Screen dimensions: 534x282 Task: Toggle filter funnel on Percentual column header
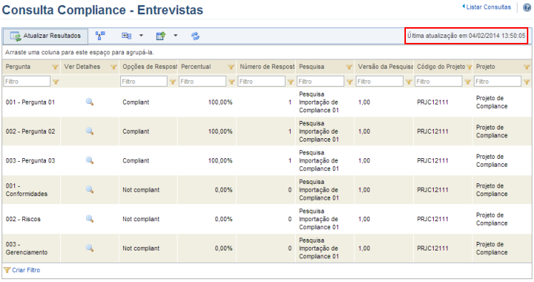pos(231,67)
